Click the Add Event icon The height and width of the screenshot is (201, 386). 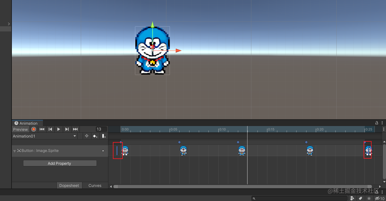tap(103, 136)
